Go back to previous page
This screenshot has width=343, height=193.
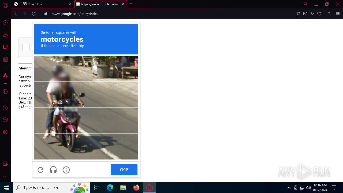pos(16,14)
